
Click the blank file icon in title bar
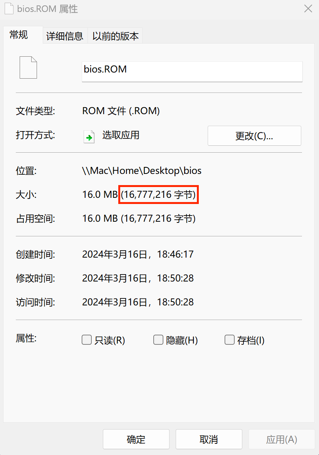[x=9, y=9]
